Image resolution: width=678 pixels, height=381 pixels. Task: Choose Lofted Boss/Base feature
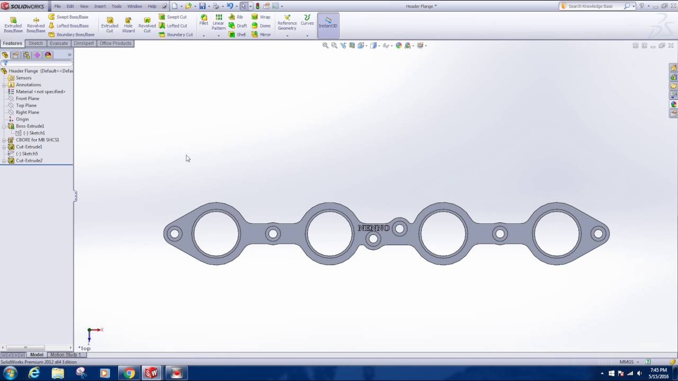[68, 25]
